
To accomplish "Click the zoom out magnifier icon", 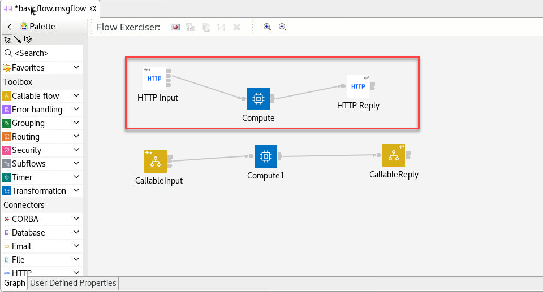I will 282,27.
